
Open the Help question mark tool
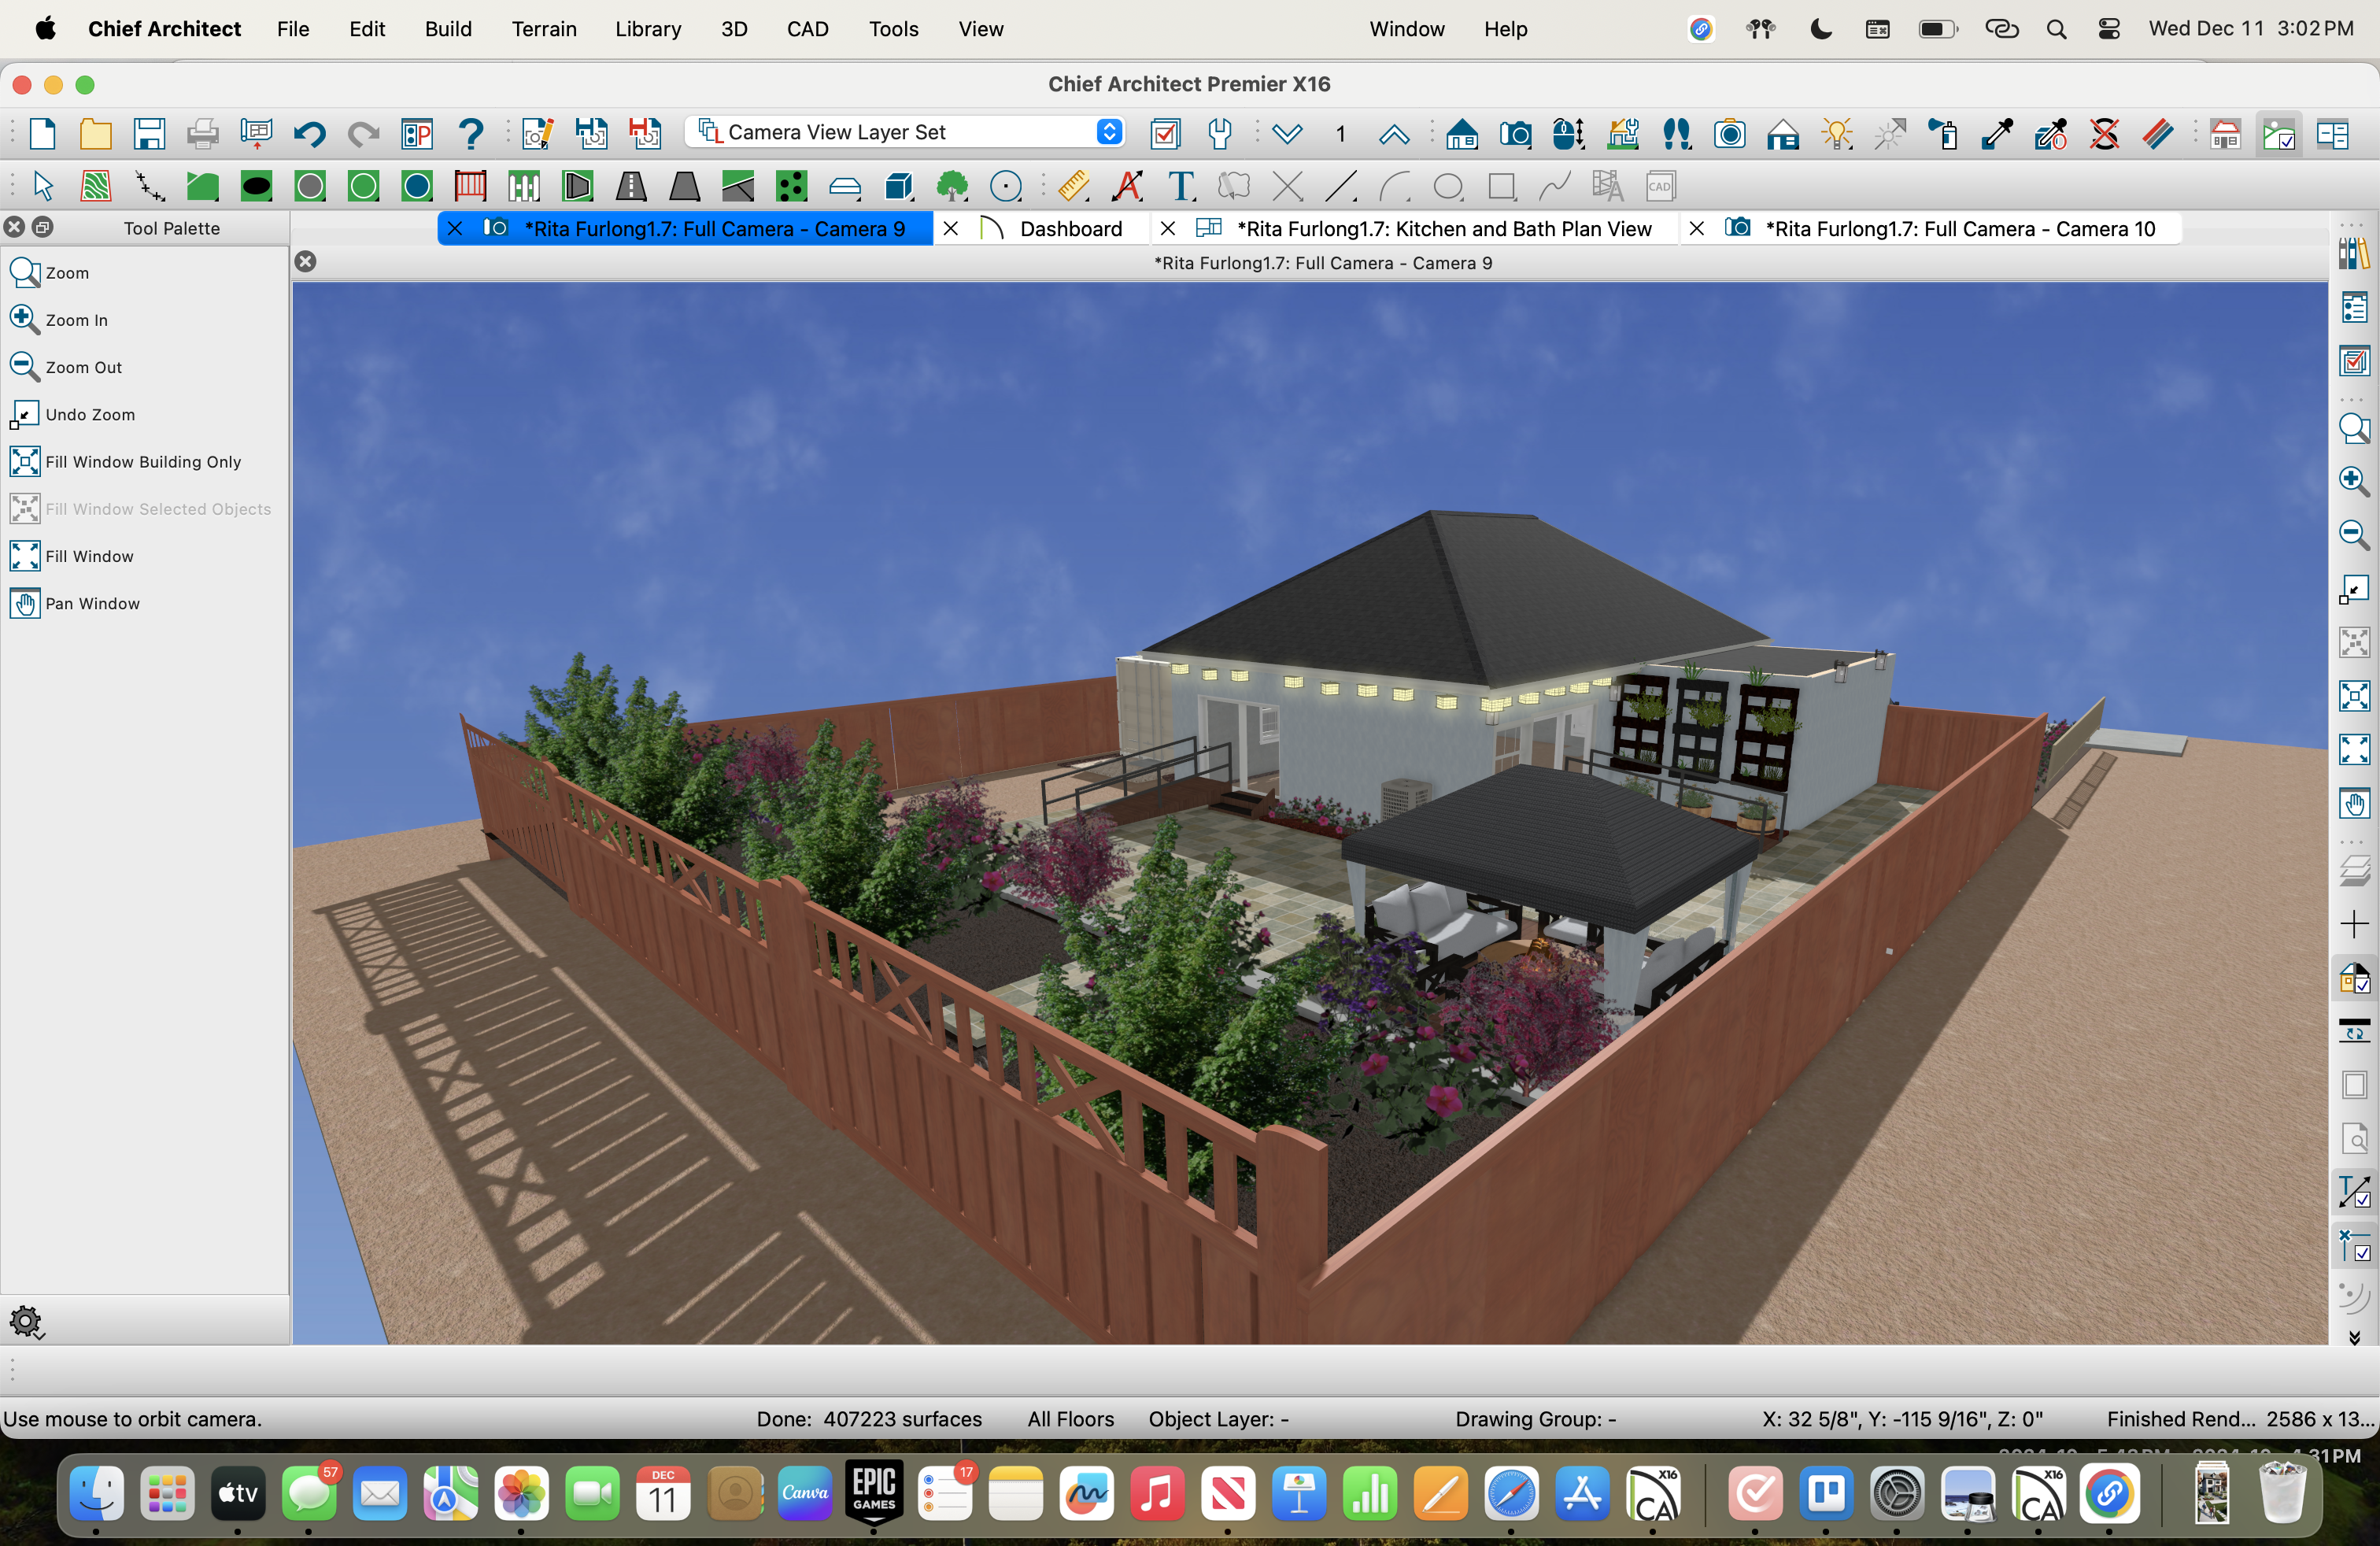pos(470,133)
